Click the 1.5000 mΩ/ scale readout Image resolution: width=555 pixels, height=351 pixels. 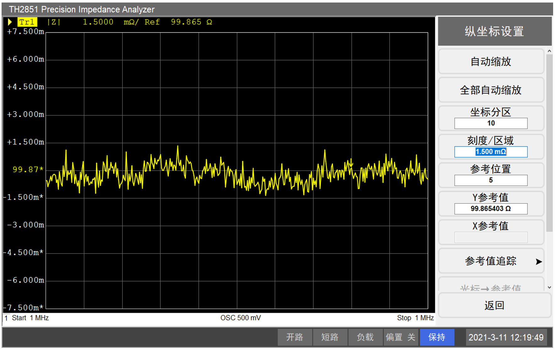[x=111, y=22]
